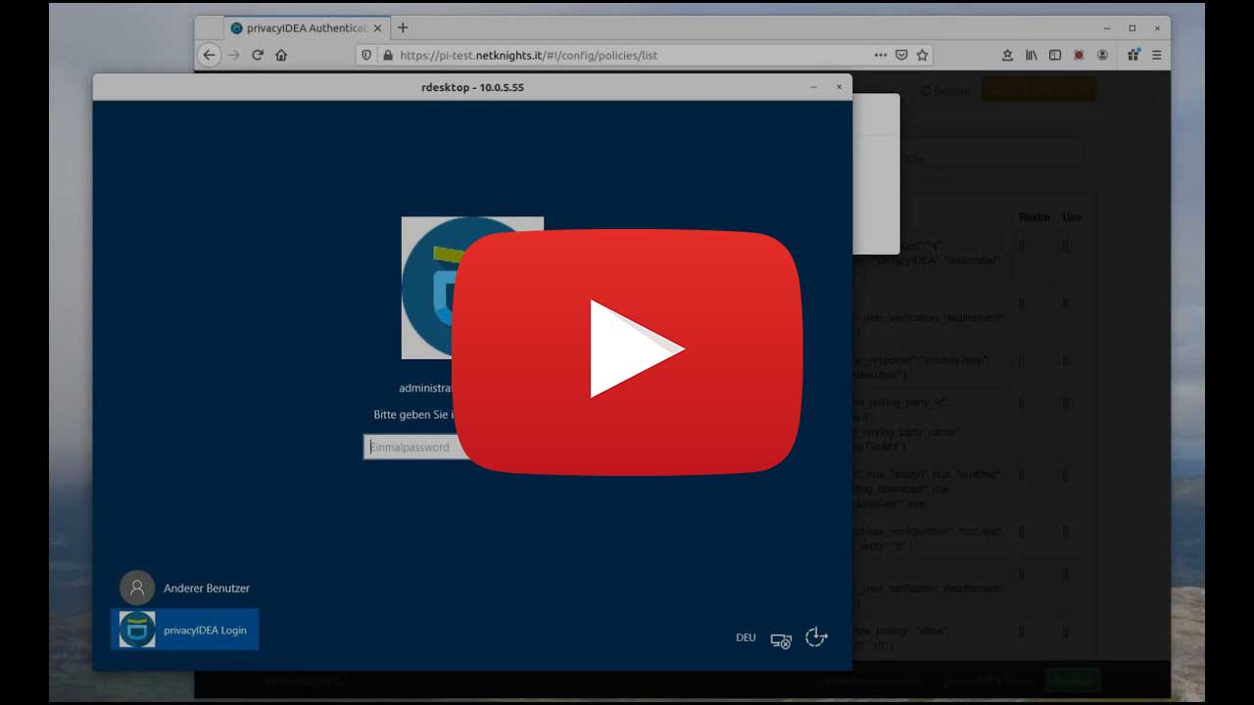The image size is (1254, 705).
Task: Click the URL address field
Action: [x=627, y=55]
